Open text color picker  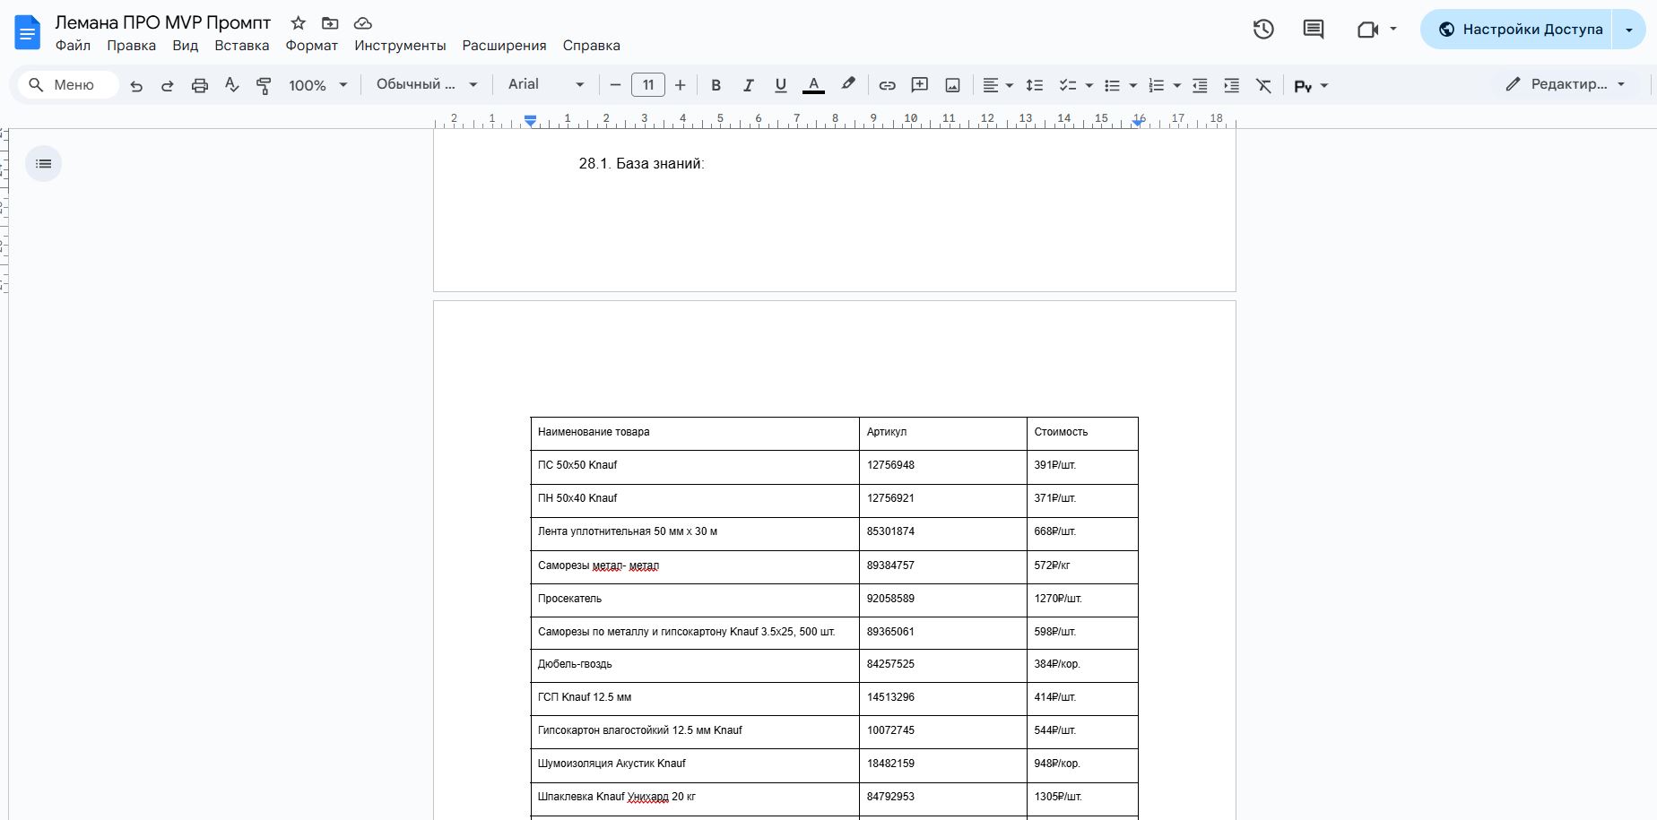[813, 85]
